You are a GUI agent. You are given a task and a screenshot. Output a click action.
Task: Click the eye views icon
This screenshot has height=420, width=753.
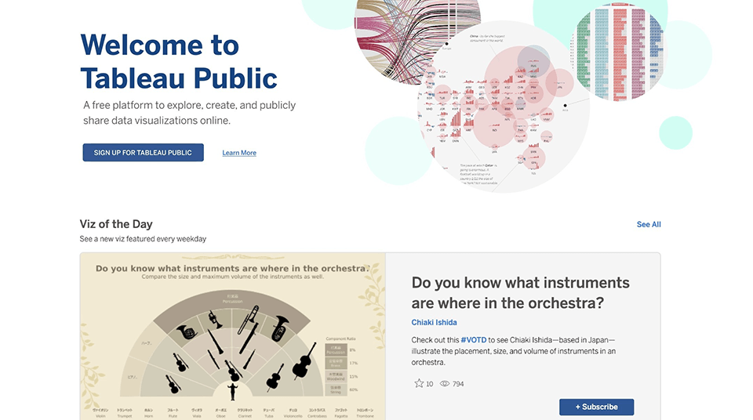pos(445,384)
